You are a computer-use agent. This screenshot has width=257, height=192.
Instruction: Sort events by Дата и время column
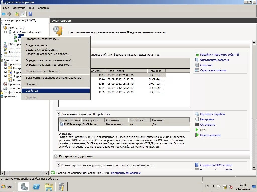pos(126,71)
